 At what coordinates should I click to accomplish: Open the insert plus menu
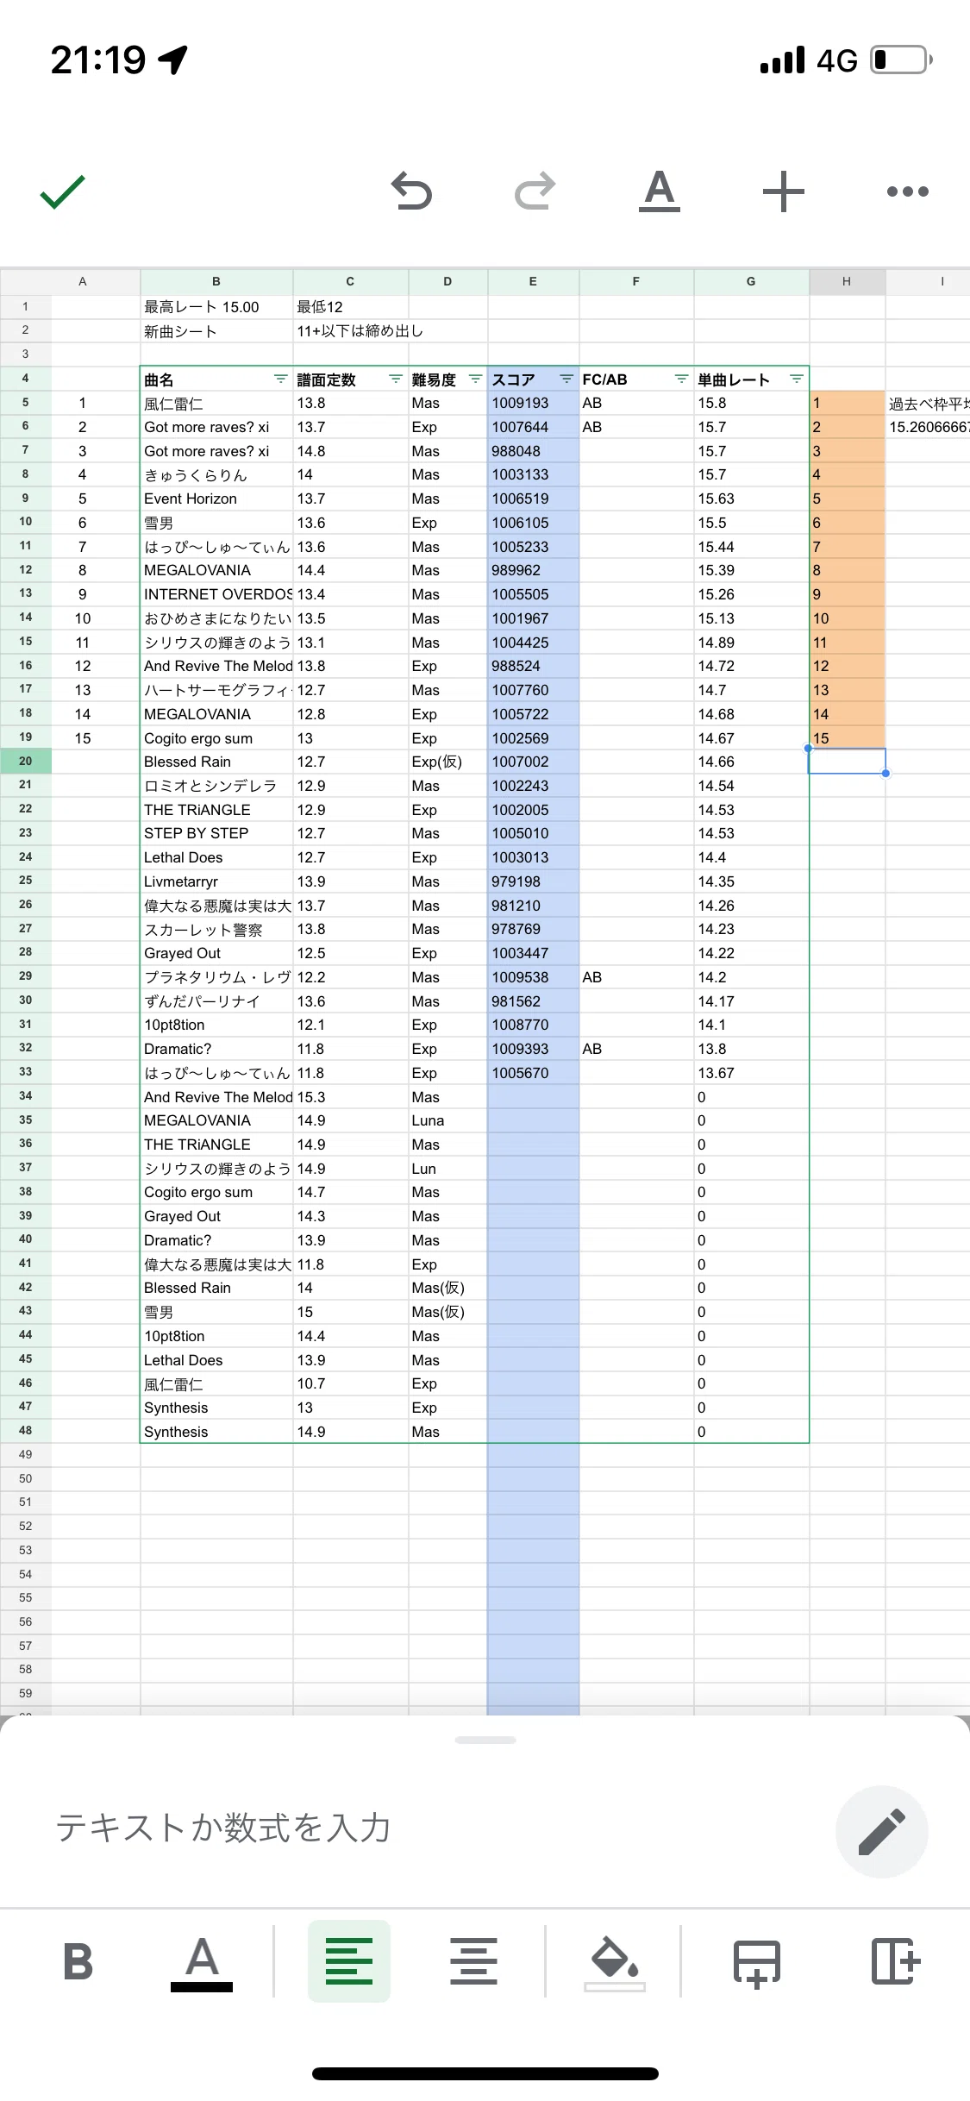(x=784, y=191)
